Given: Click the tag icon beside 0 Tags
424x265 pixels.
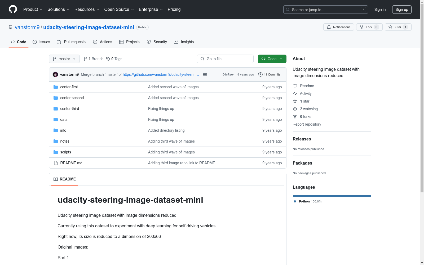Looking at the screenshot, I should click(108, 59).
